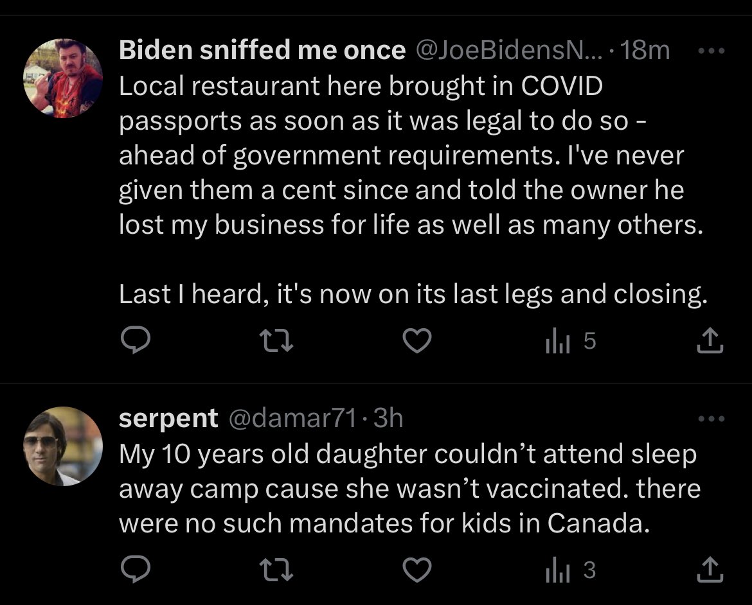Image resolution: width=752 pixels, height=605 pixels.
Task: Open the 18m timestamp permalink
Action: point(646,51)
